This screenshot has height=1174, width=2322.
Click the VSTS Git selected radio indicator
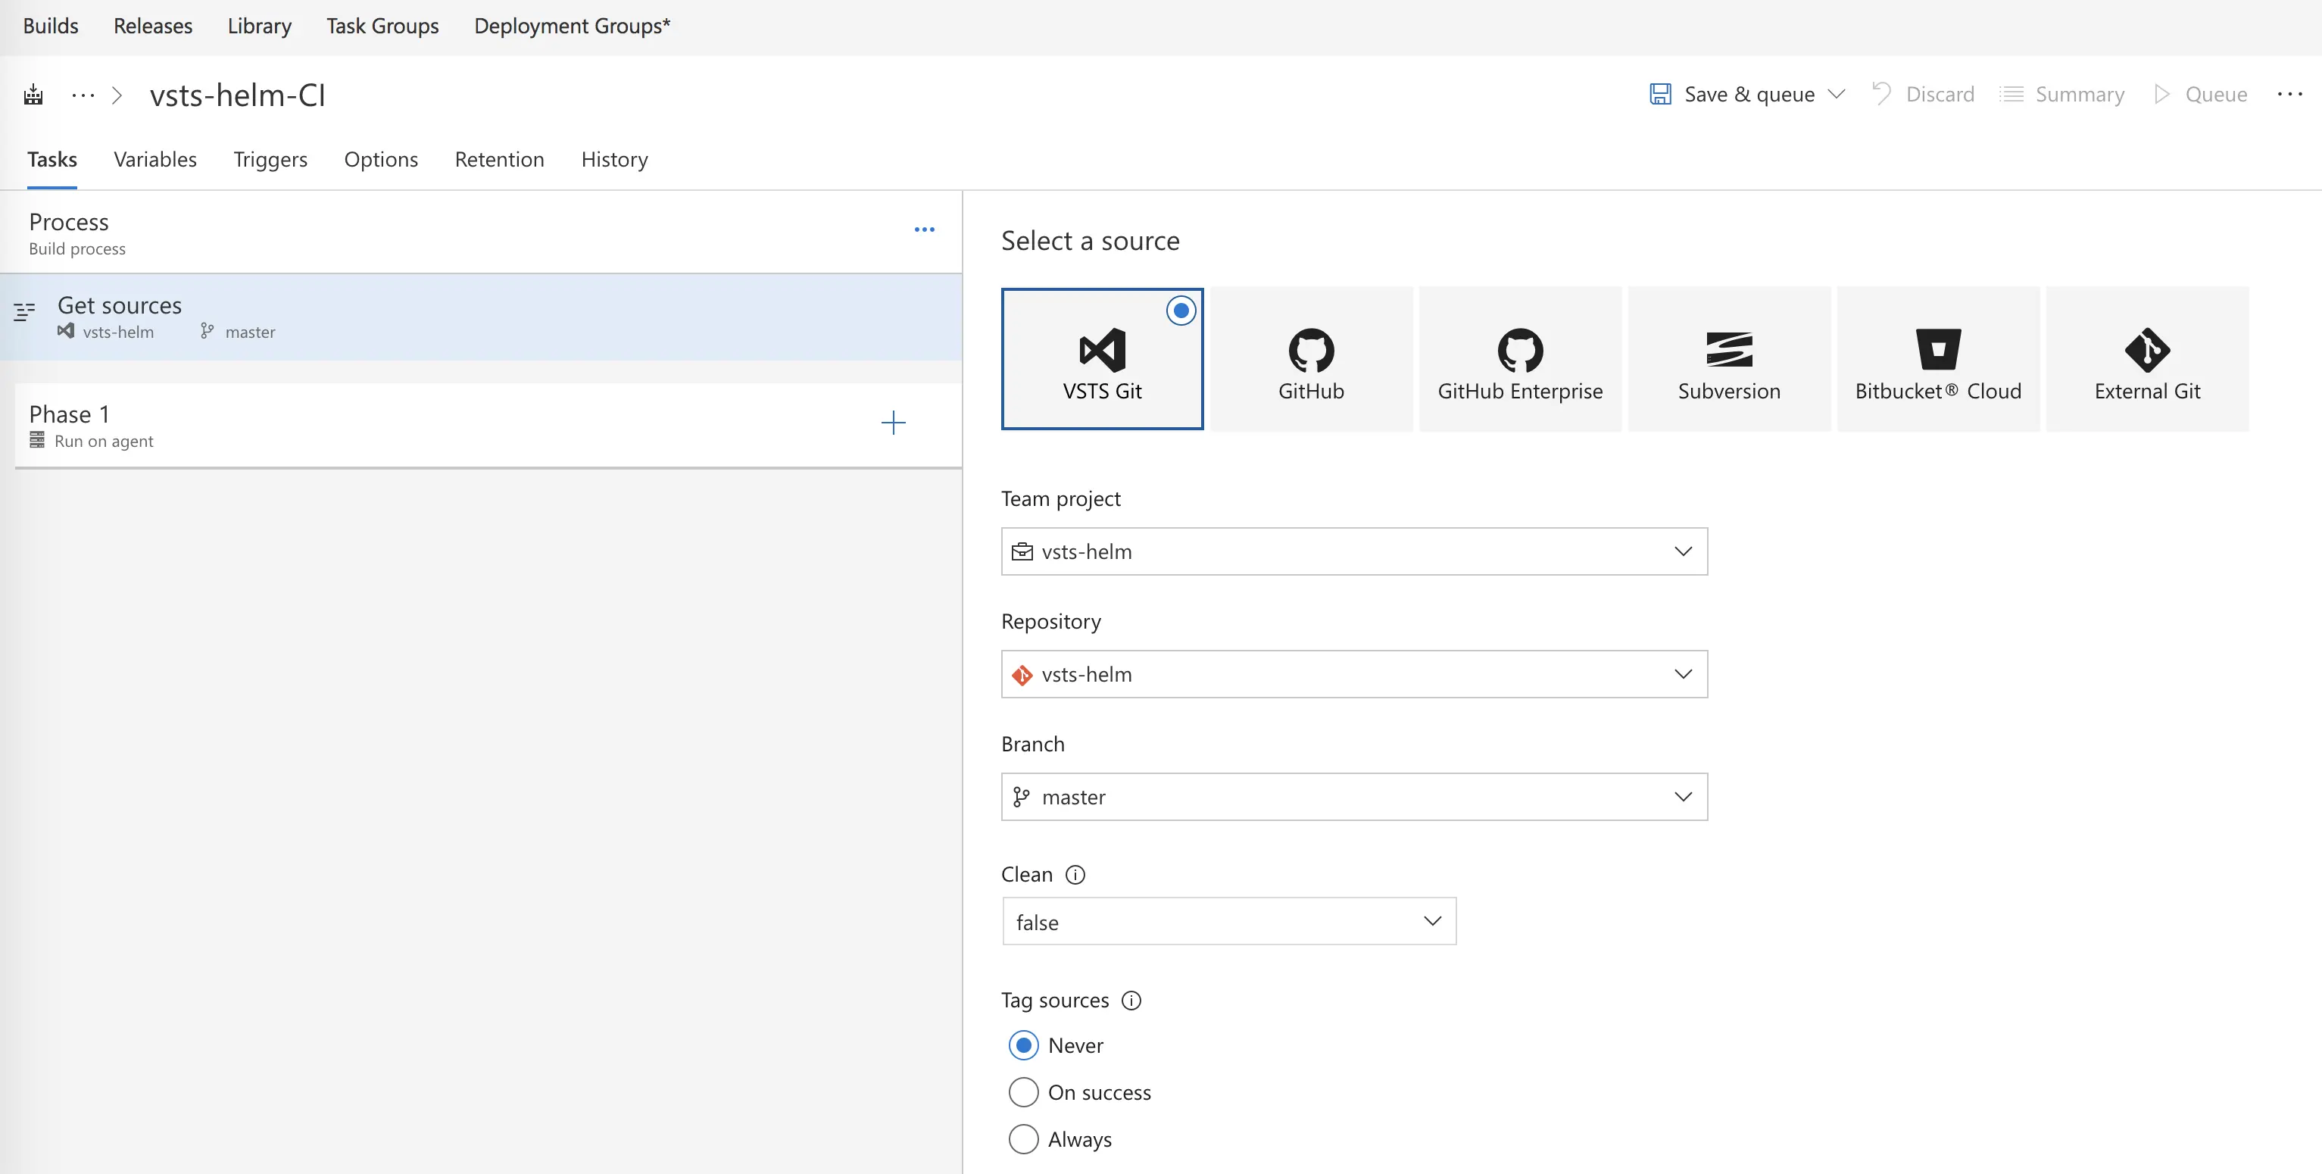click(1181, 311)
